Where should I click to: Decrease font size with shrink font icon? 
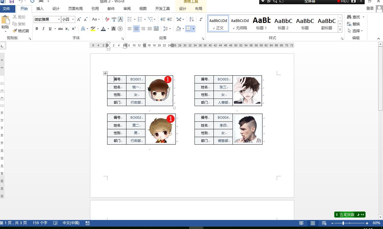[x=86, y=19]
